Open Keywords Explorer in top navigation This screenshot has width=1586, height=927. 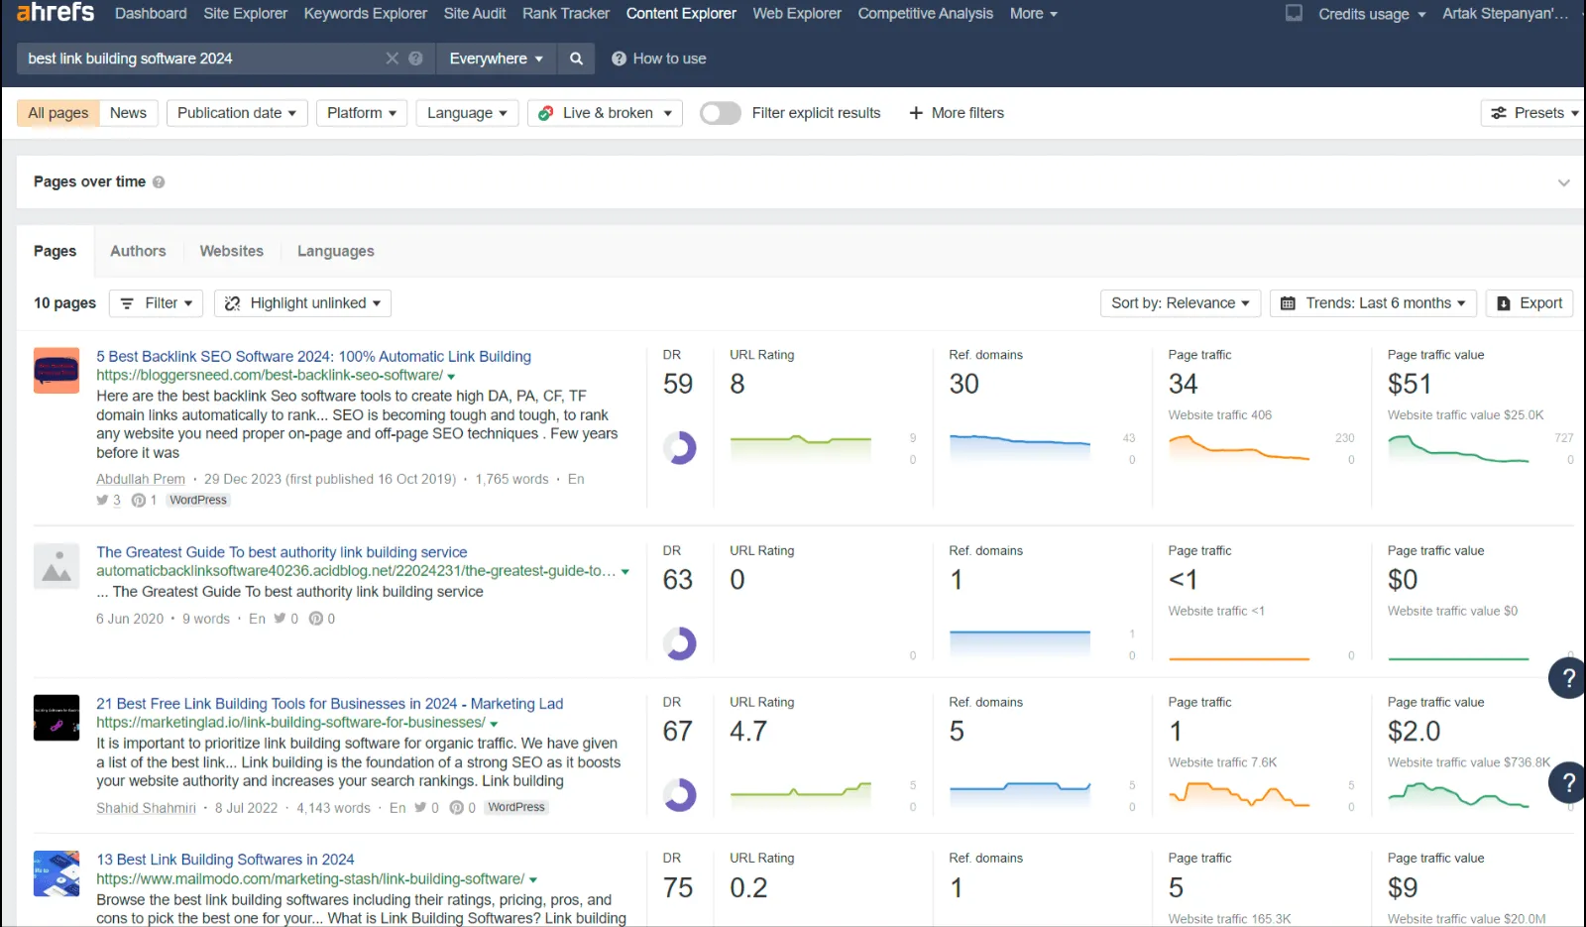point(365,14)
